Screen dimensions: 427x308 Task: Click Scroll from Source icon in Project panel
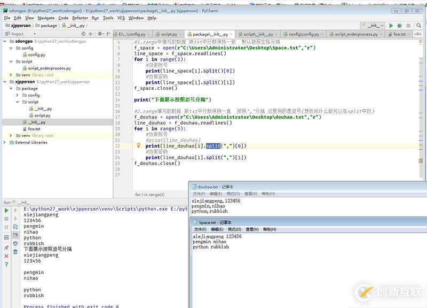coord(83,34)
